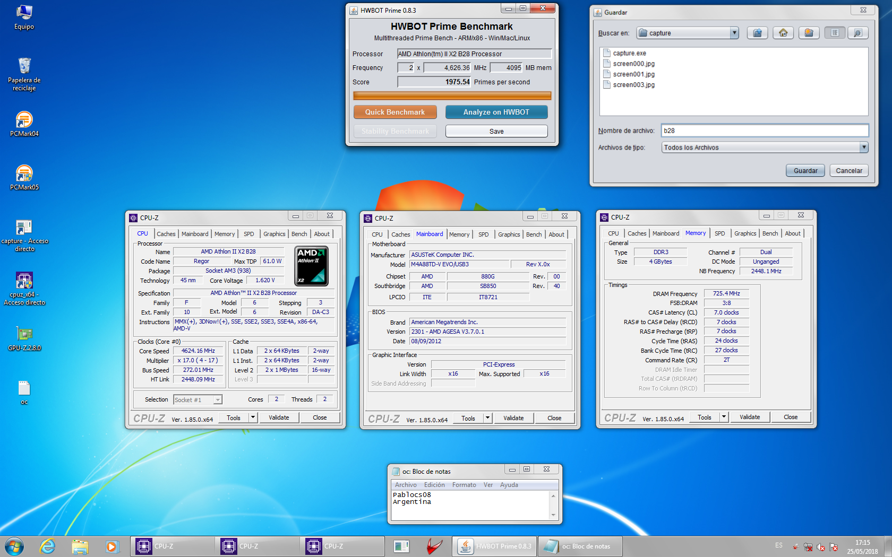Open the Bench tab in the CPU-Z CPU window

299,234
